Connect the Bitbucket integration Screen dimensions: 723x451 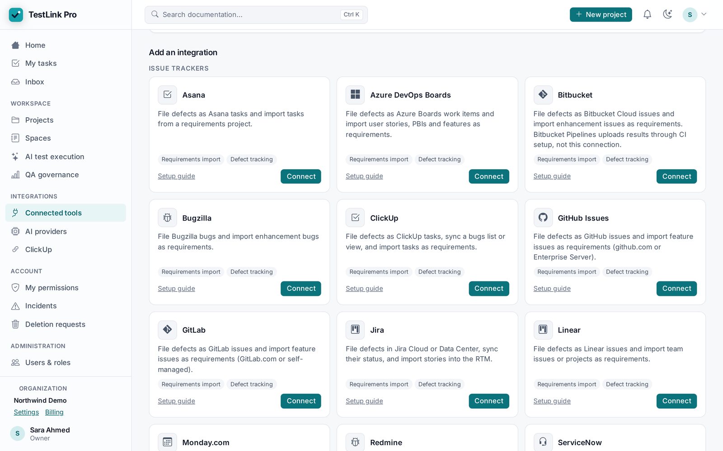[676, 176]
